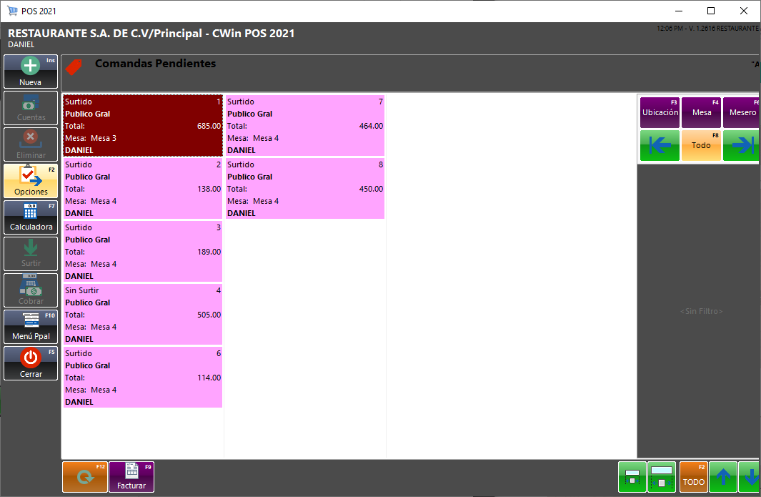Image resolution: width=761 pixels, height=497 pixels.
Task: Click the smaller tile size icon
Action: (632, 477)
